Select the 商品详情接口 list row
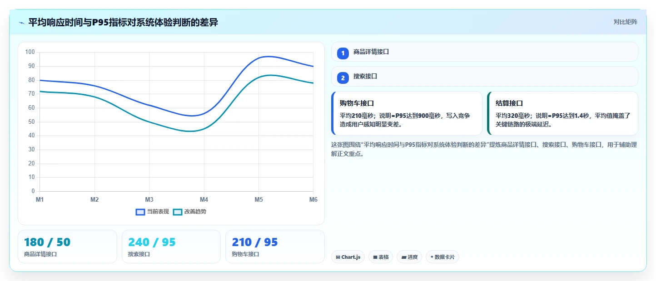Viewport: 656px width, 281px height. point(485,52)
